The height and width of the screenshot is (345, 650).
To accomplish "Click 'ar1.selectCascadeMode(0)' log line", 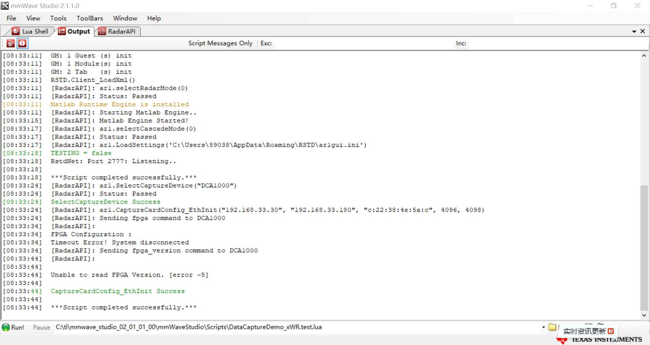I will [123, 129].
